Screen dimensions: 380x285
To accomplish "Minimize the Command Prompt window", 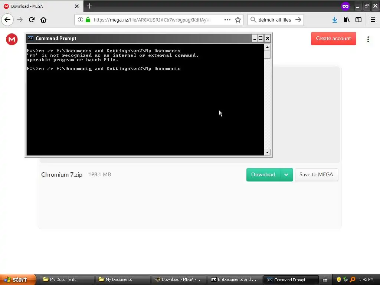I will 255,38.
